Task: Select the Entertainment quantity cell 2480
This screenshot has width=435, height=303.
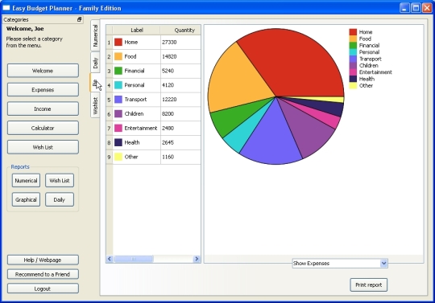Action: [x=180, y=128]
